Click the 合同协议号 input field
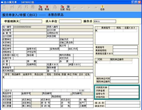 coord(76,33)
